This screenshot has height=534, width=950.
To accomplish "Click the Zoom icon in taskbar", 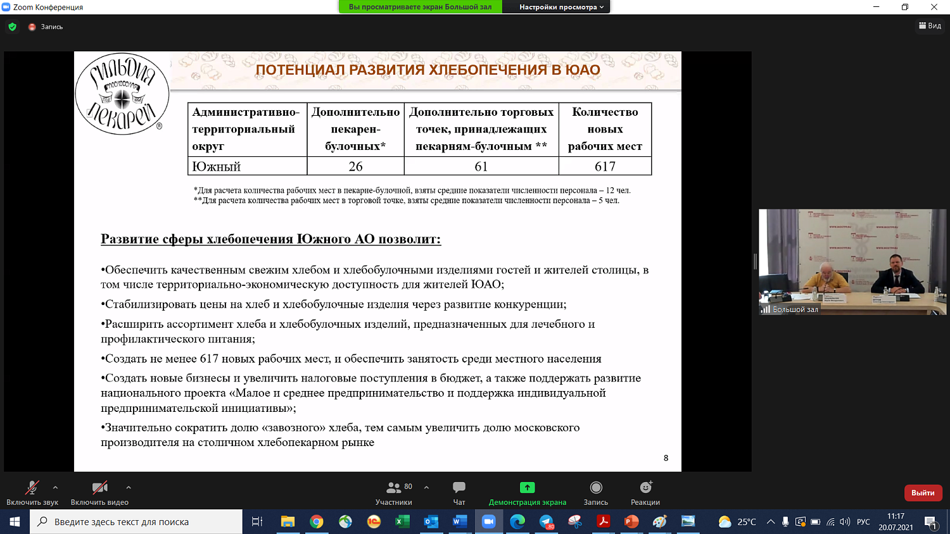I will pos(488,521).
